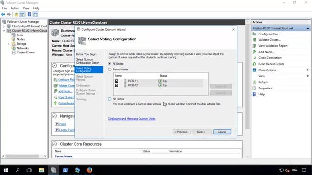Open File Explorer from taskbar

click(x=41, y=170)
